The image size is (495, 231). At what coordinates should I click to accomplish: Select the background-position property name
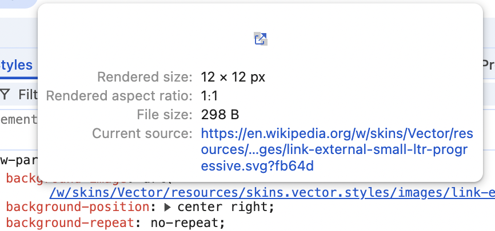coord(77,208)
